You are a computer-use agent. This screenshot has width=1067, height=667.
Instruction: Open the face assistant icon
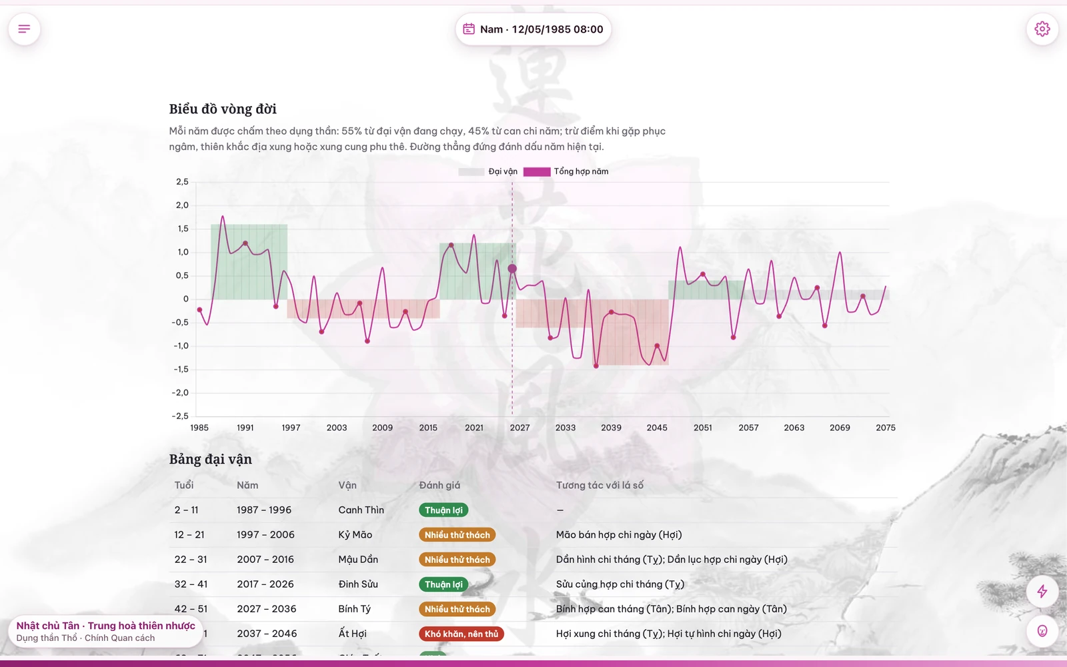(1042, 631)
